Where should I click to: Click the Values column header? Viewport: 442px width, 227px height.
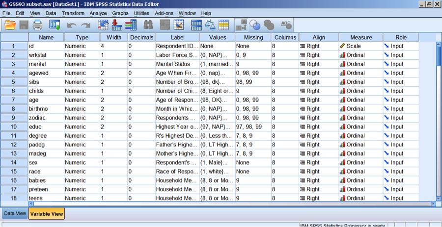218,37
